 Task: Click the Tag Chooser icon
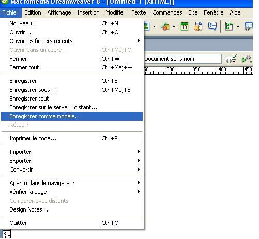249,26
